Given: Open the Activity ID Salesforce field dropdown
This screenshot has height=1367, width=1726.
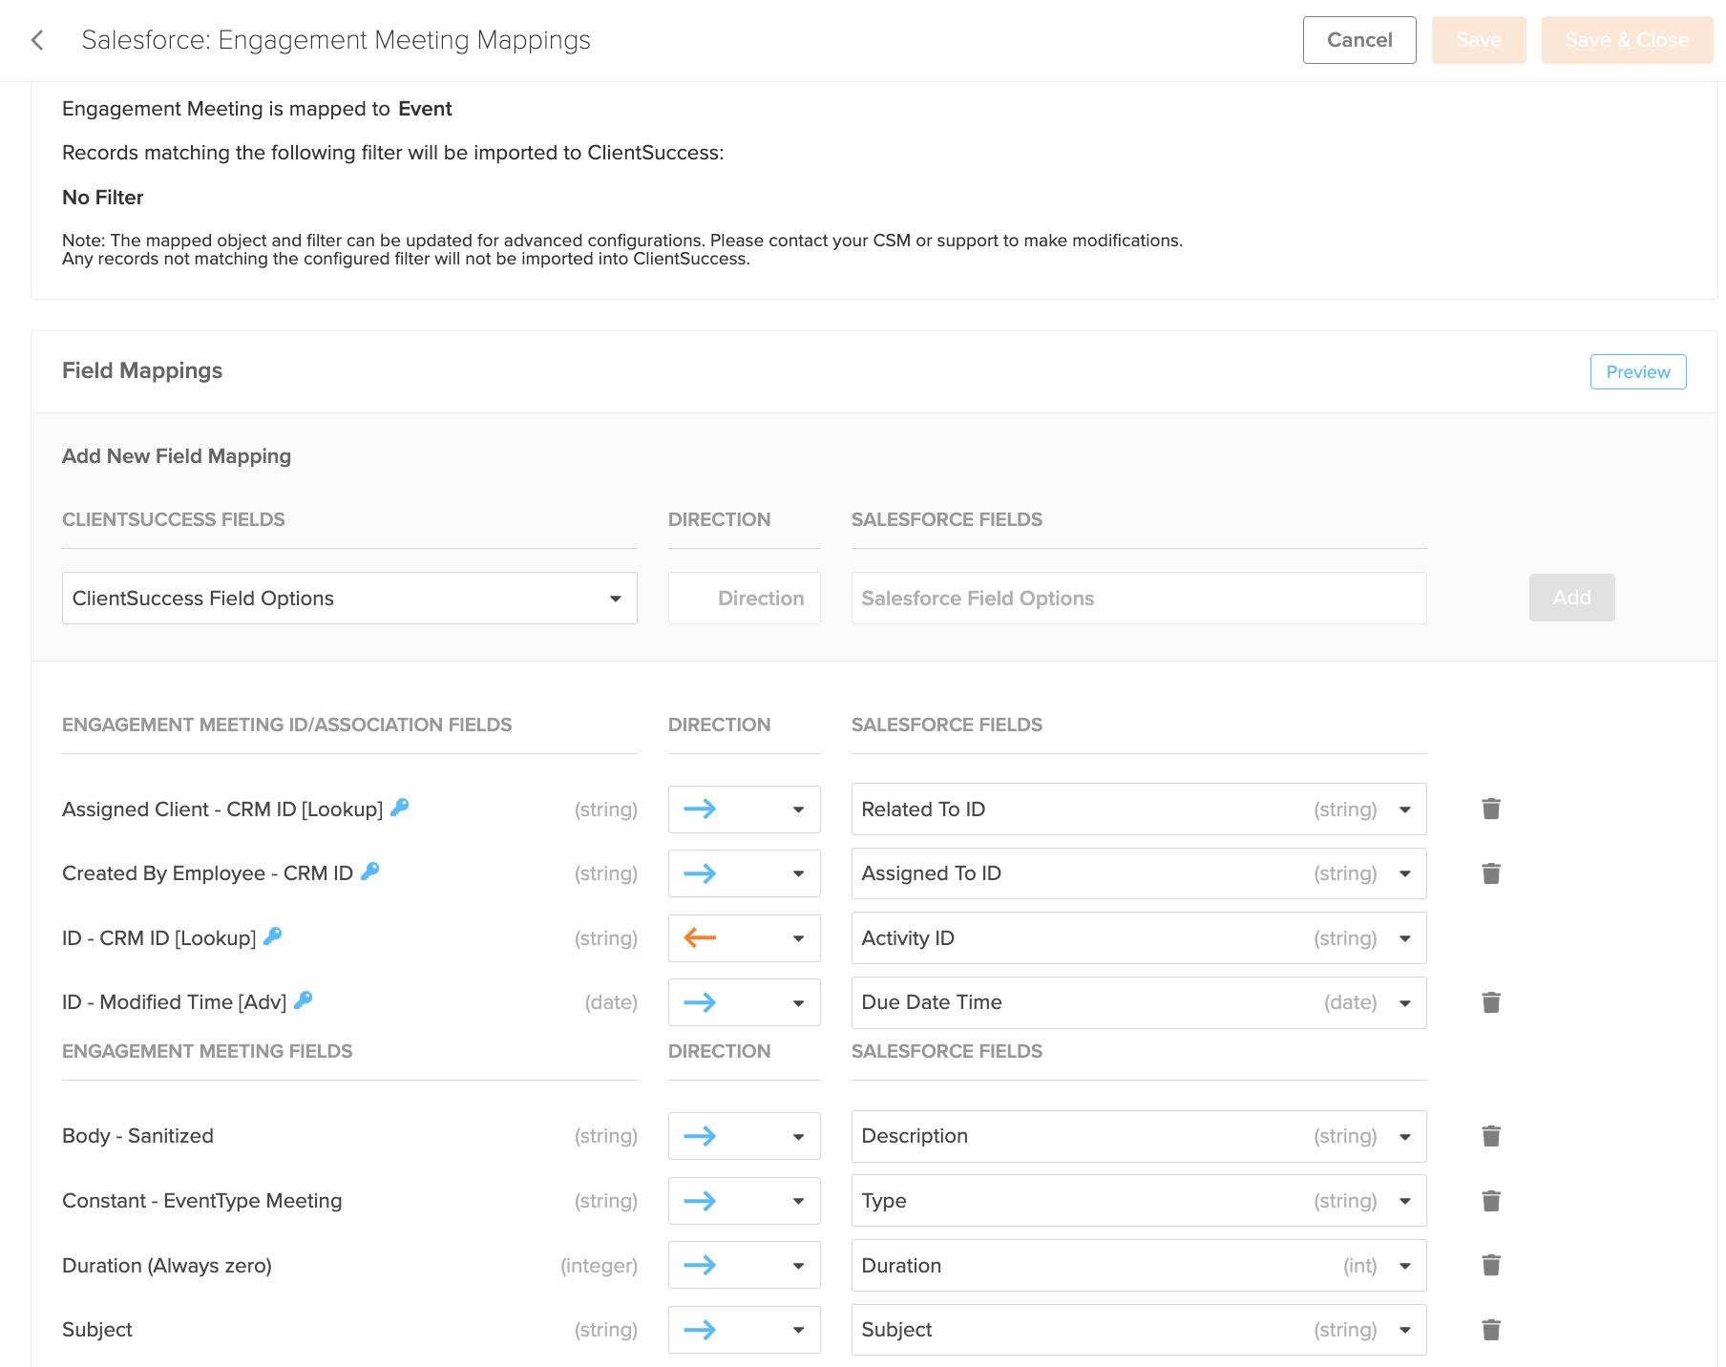Looking at the screenshot, I should pyautogui.click(x=1139, y=938).
